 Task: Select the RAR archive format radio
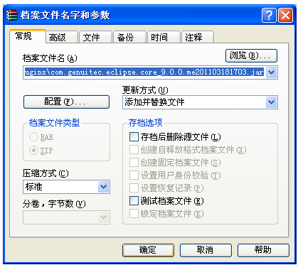(x=33, y=137)
